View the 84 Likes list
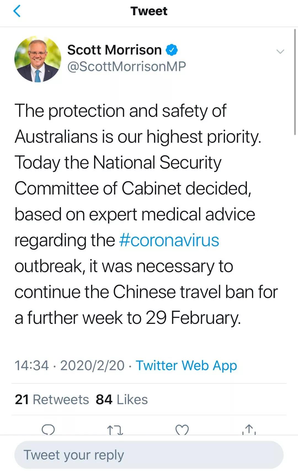 pyautogui.click(x=122, y=400)
